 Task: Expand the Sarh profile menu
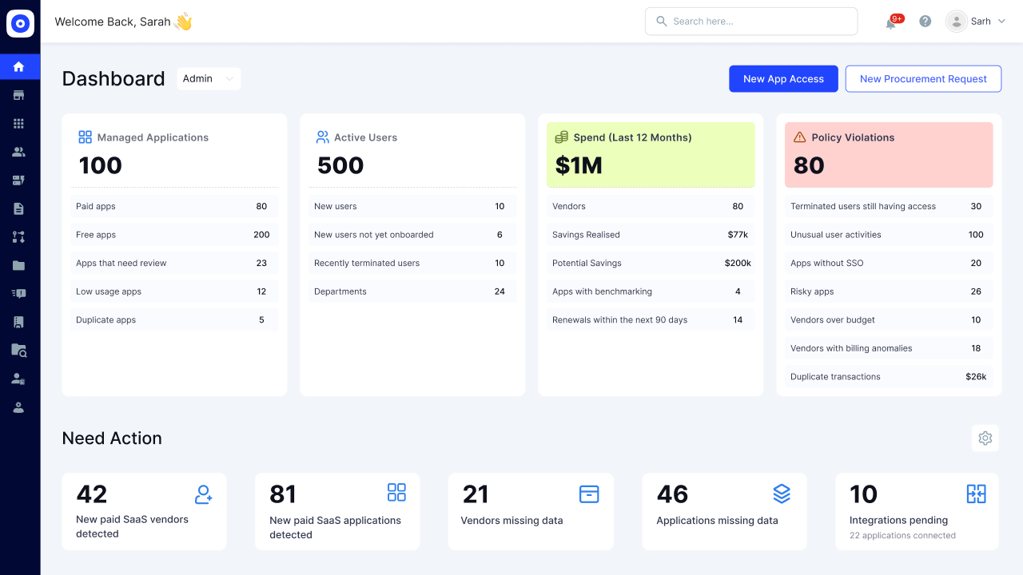976,22
